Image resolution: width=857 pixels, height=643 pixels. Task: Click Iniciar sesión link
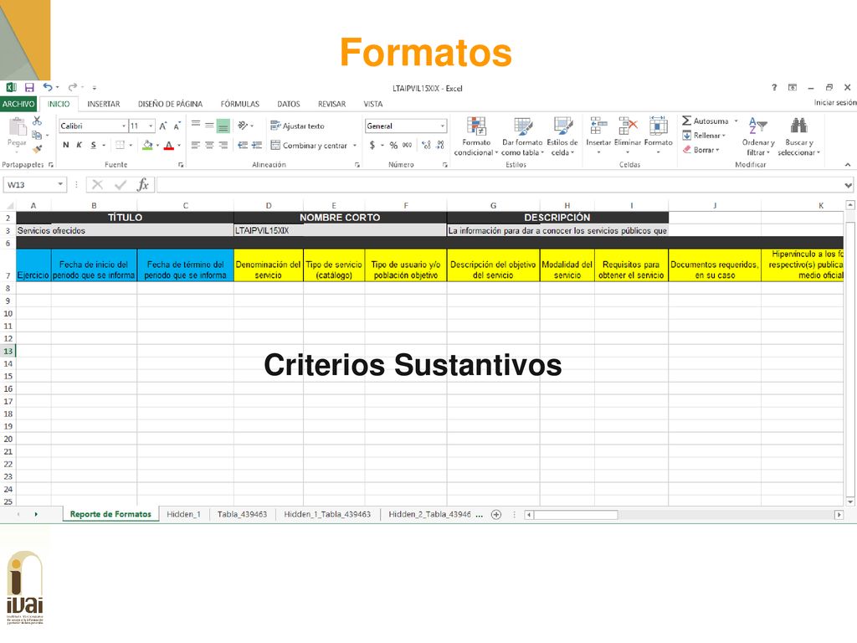tap(835, 103)
